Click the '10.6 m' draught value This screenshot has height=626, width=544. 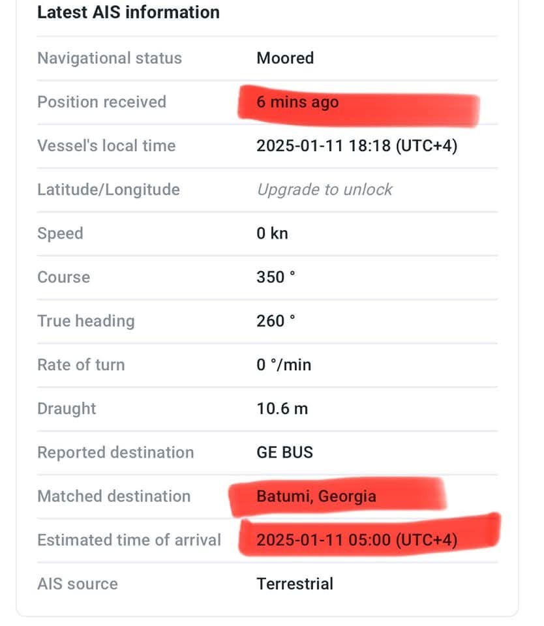click(x=282, y=409)
